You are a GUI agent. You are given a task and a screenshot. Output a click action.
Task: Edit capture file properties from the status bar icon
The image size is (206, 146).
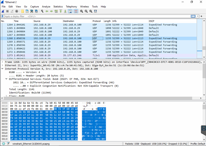point(8,144)
